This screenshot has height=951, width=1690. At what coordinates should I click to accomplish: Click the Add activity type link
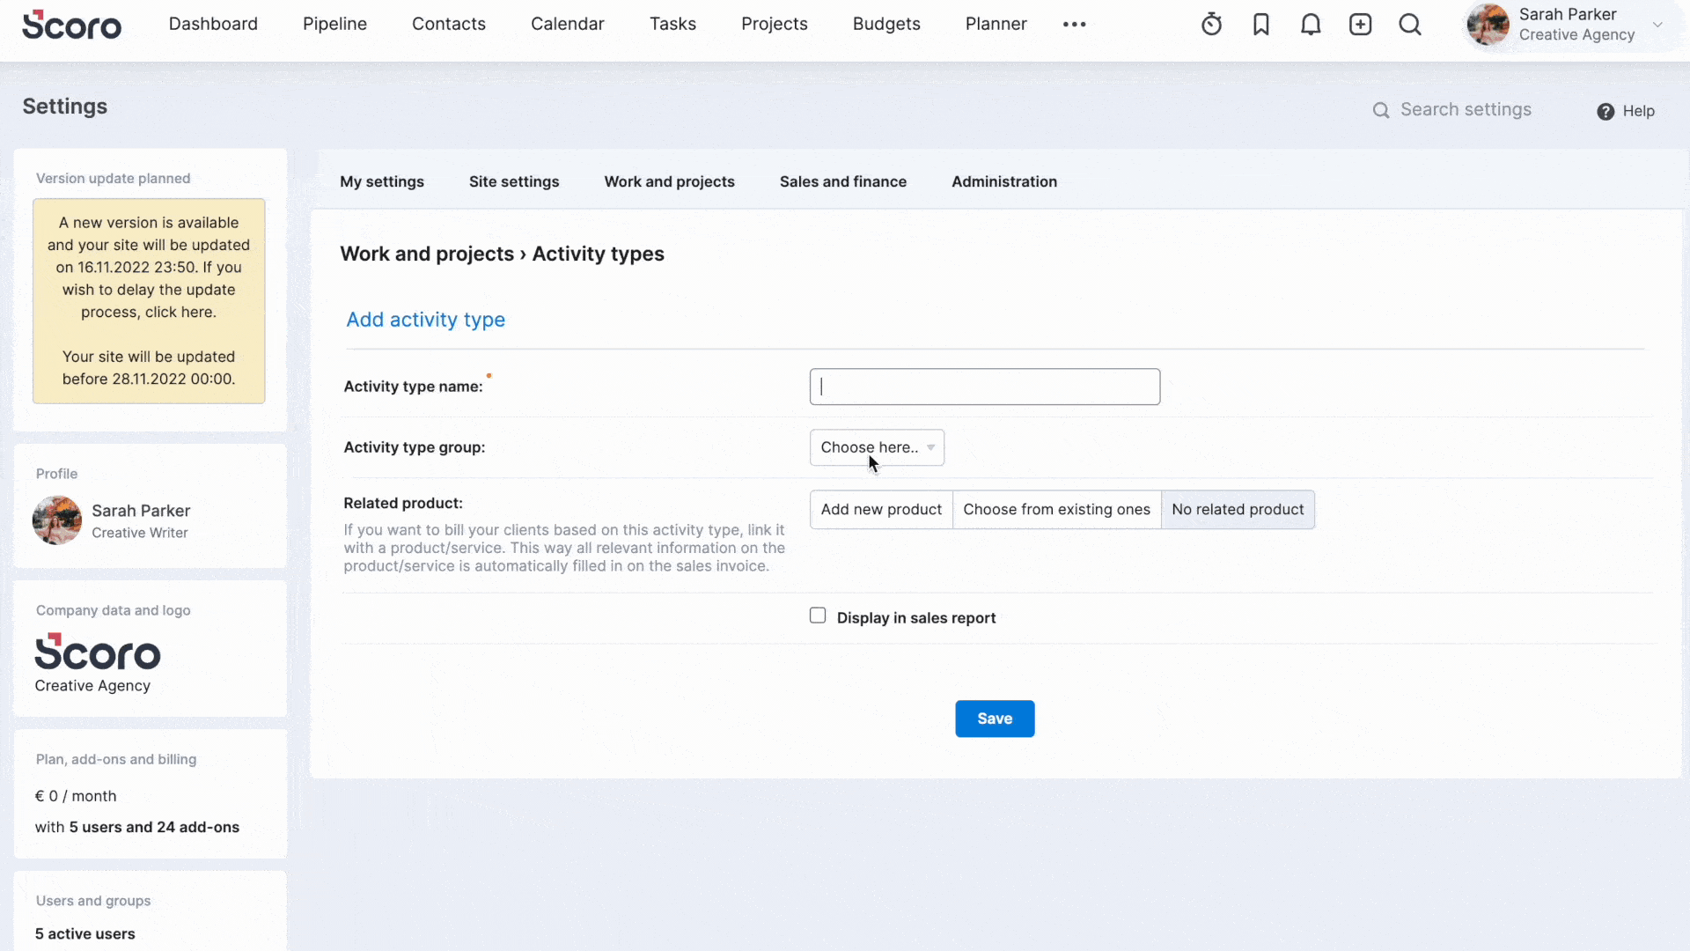[x=426, y=320]
